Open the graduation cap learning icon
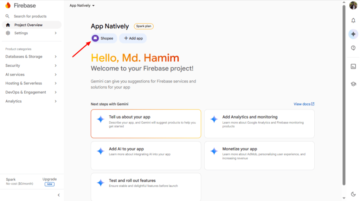The height and width of the screenshot is (201, 360). pos(353,84)
